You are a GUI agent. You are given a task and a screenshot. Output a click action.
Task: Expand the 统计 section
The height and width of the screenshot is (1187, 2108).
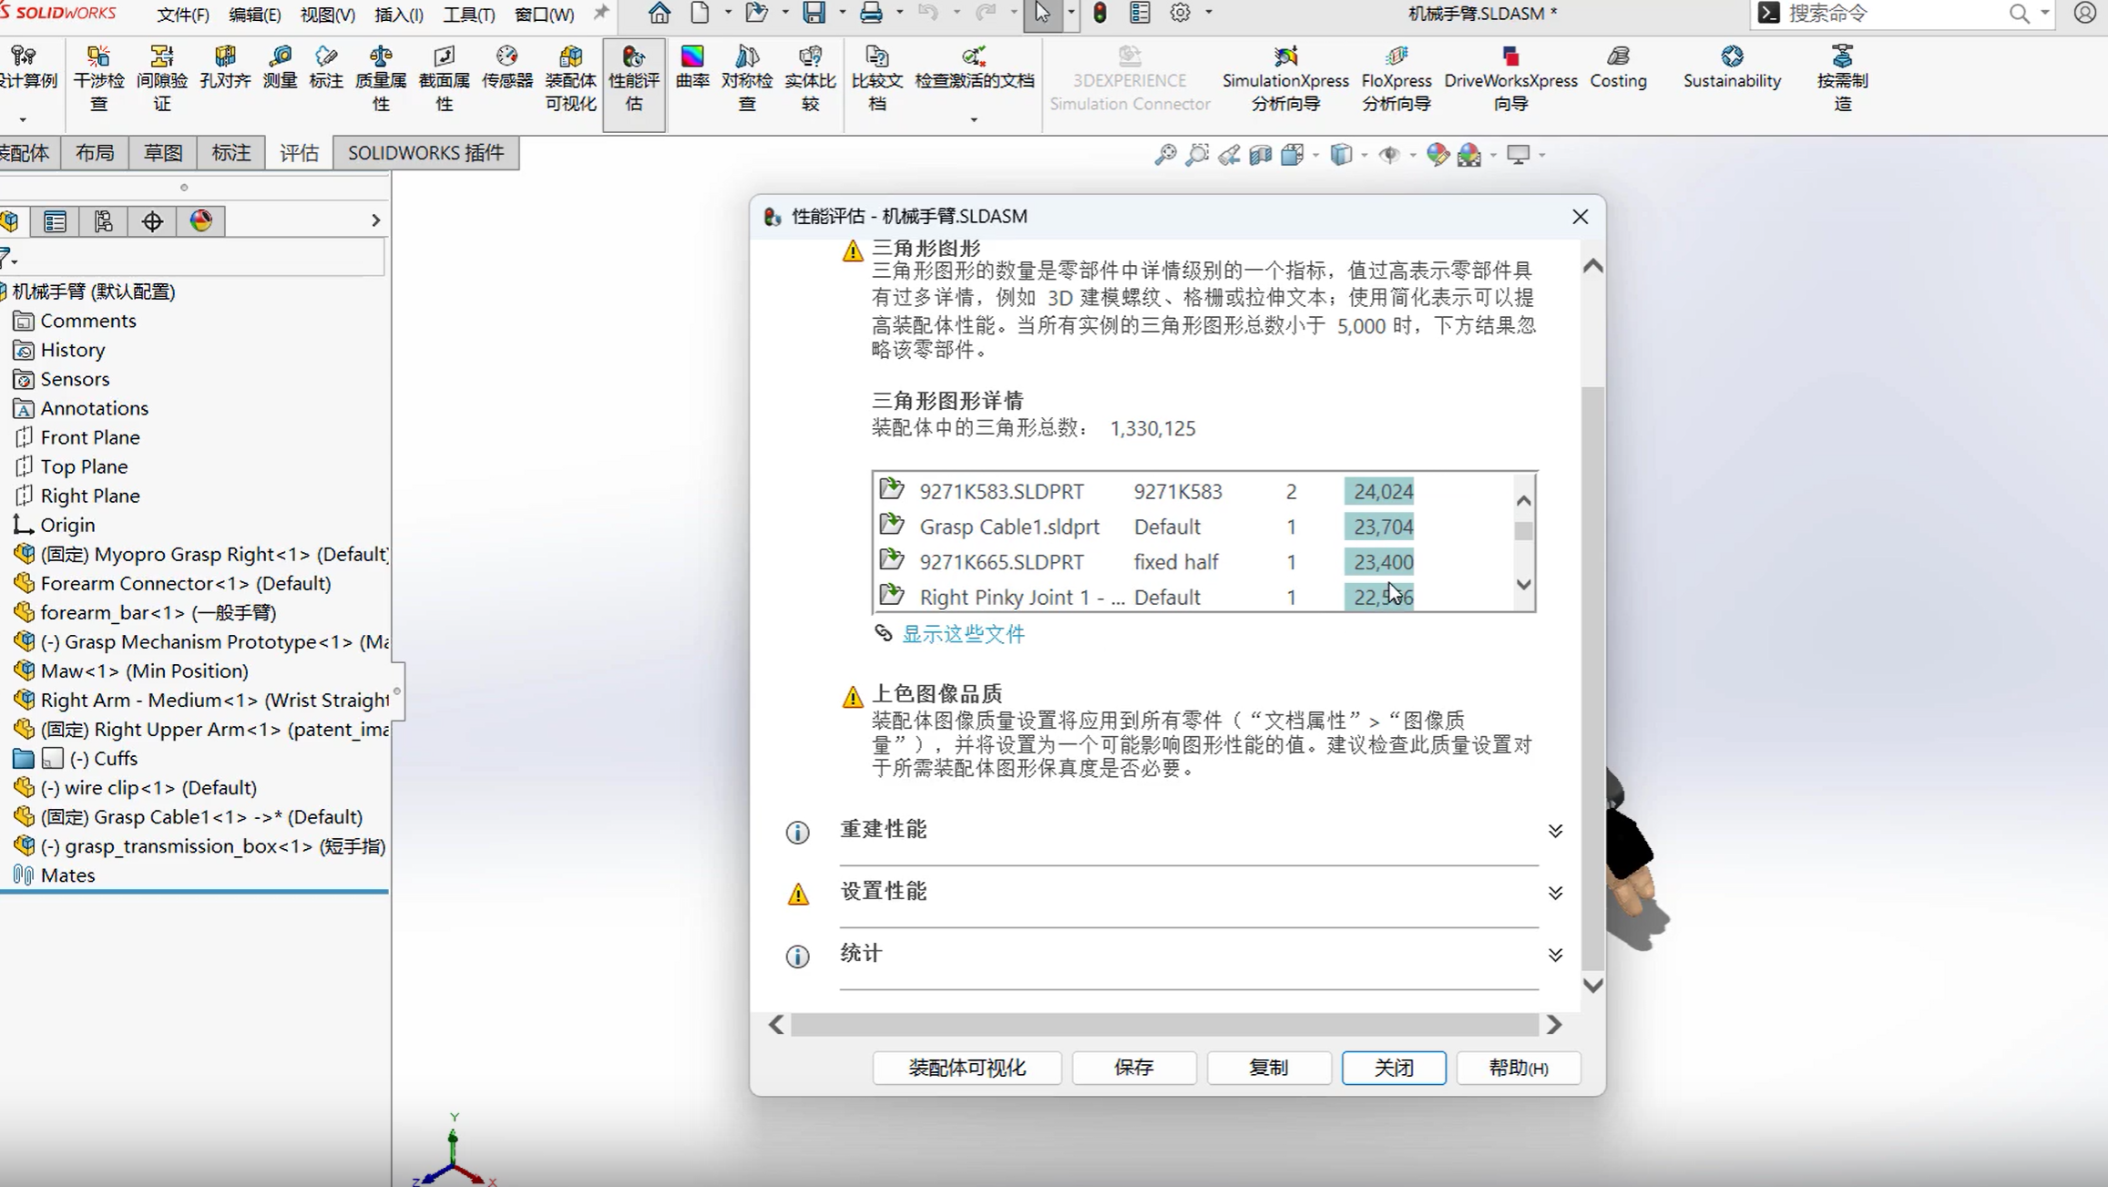point(1554,954)
